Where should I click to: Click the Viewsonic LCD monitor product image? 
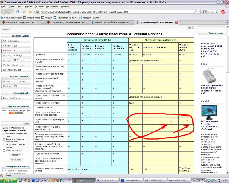point(209,112)
